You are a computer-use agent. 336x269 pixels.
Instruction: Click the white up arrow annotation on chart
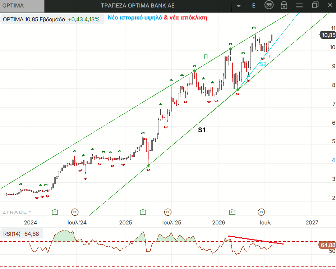click(x=268, y=55)
